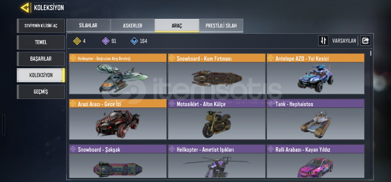
Task: Click the purple epic rarity count icon
Action: click(x=106, y=41)
